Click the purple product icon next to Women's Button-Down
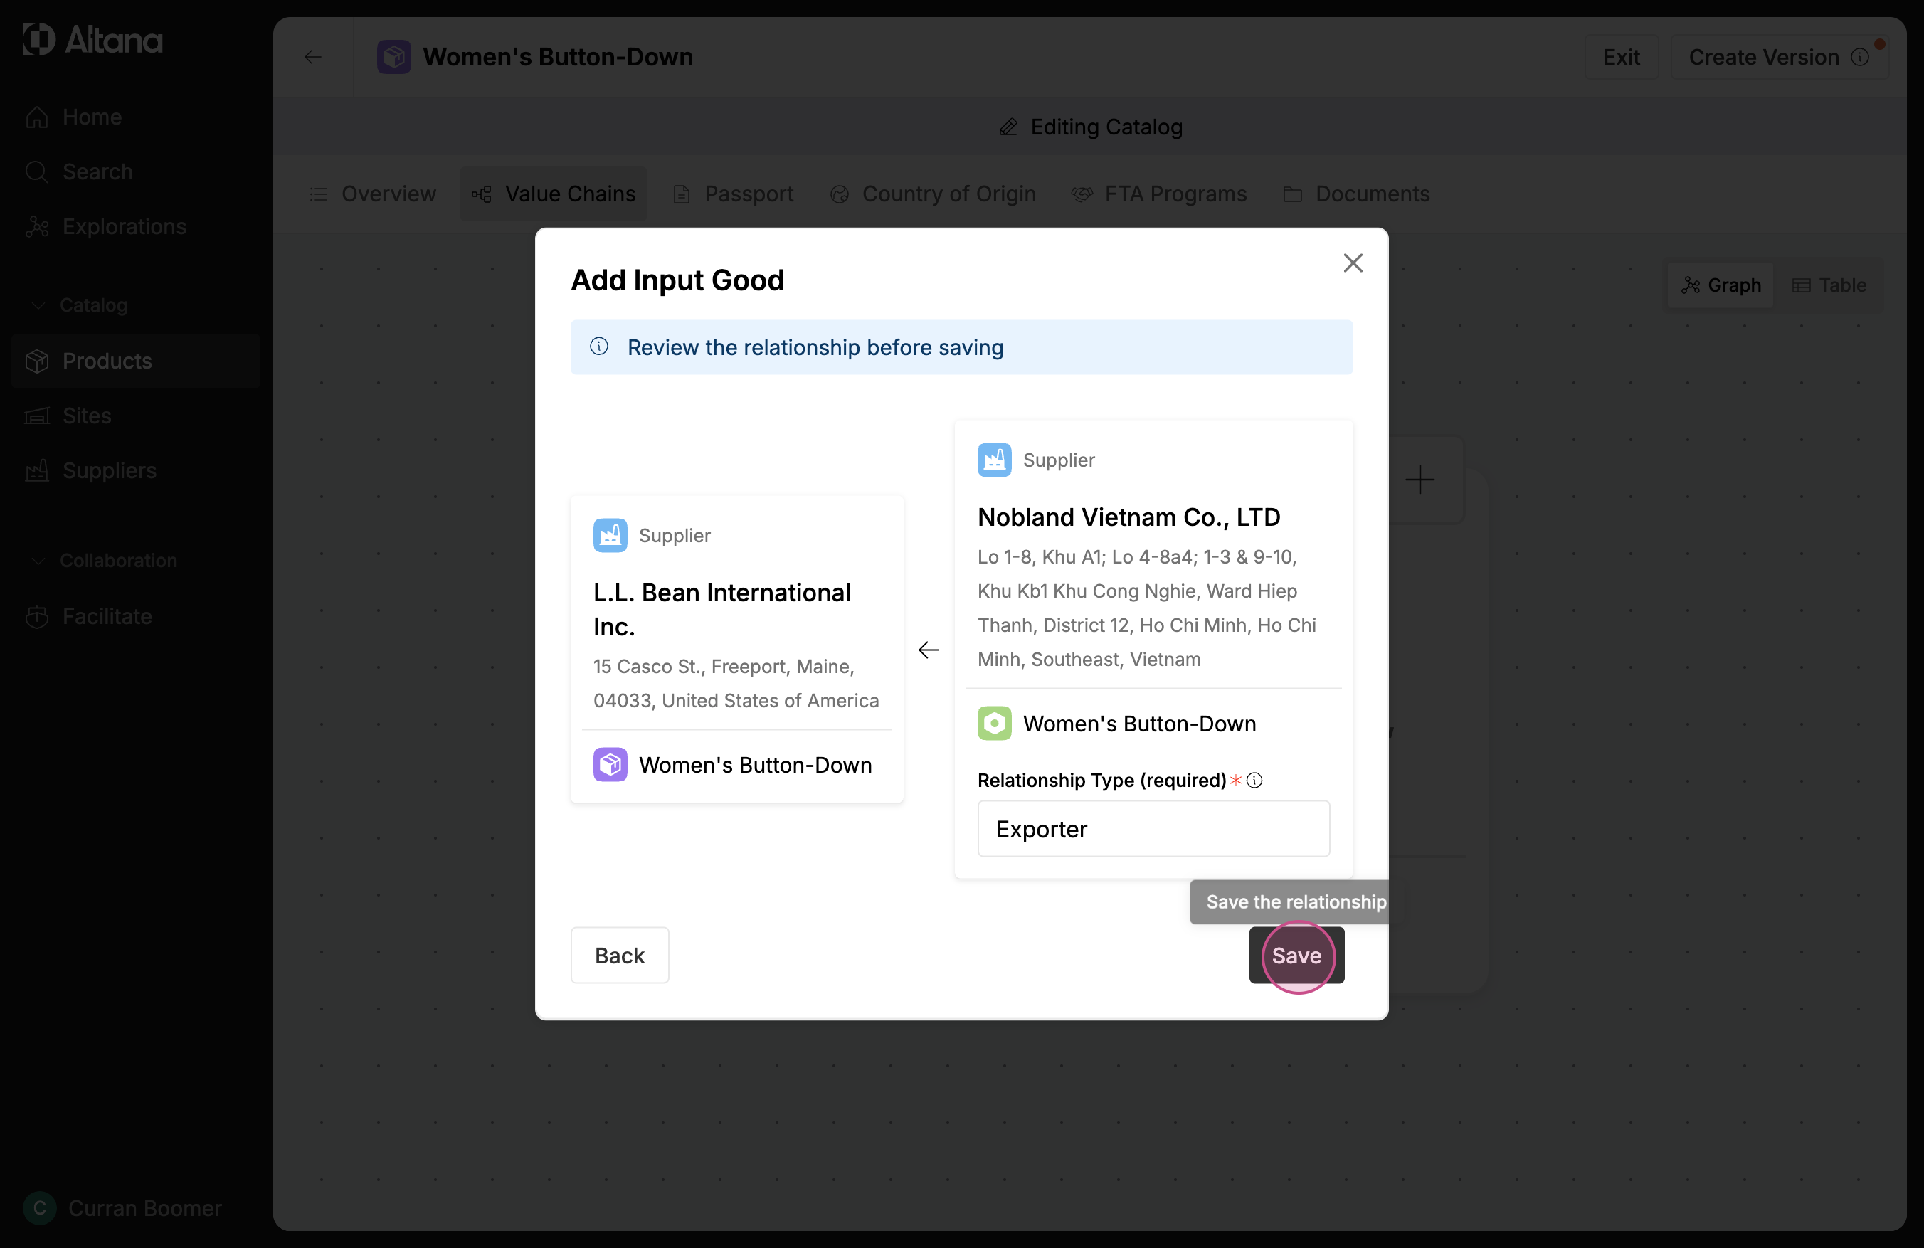The height and width of the screenshot is (1248, 1924). pos(610,765)
